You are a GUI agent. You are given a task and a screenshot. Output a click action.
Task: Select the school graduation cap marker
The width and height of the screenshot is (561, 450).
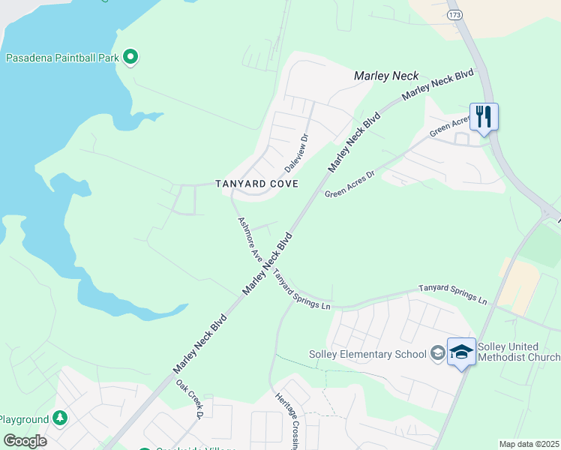[x=461, y=352]
